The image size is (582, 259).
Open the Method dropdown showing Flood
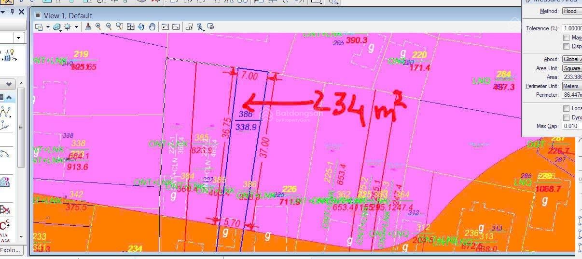coord(571,11)
